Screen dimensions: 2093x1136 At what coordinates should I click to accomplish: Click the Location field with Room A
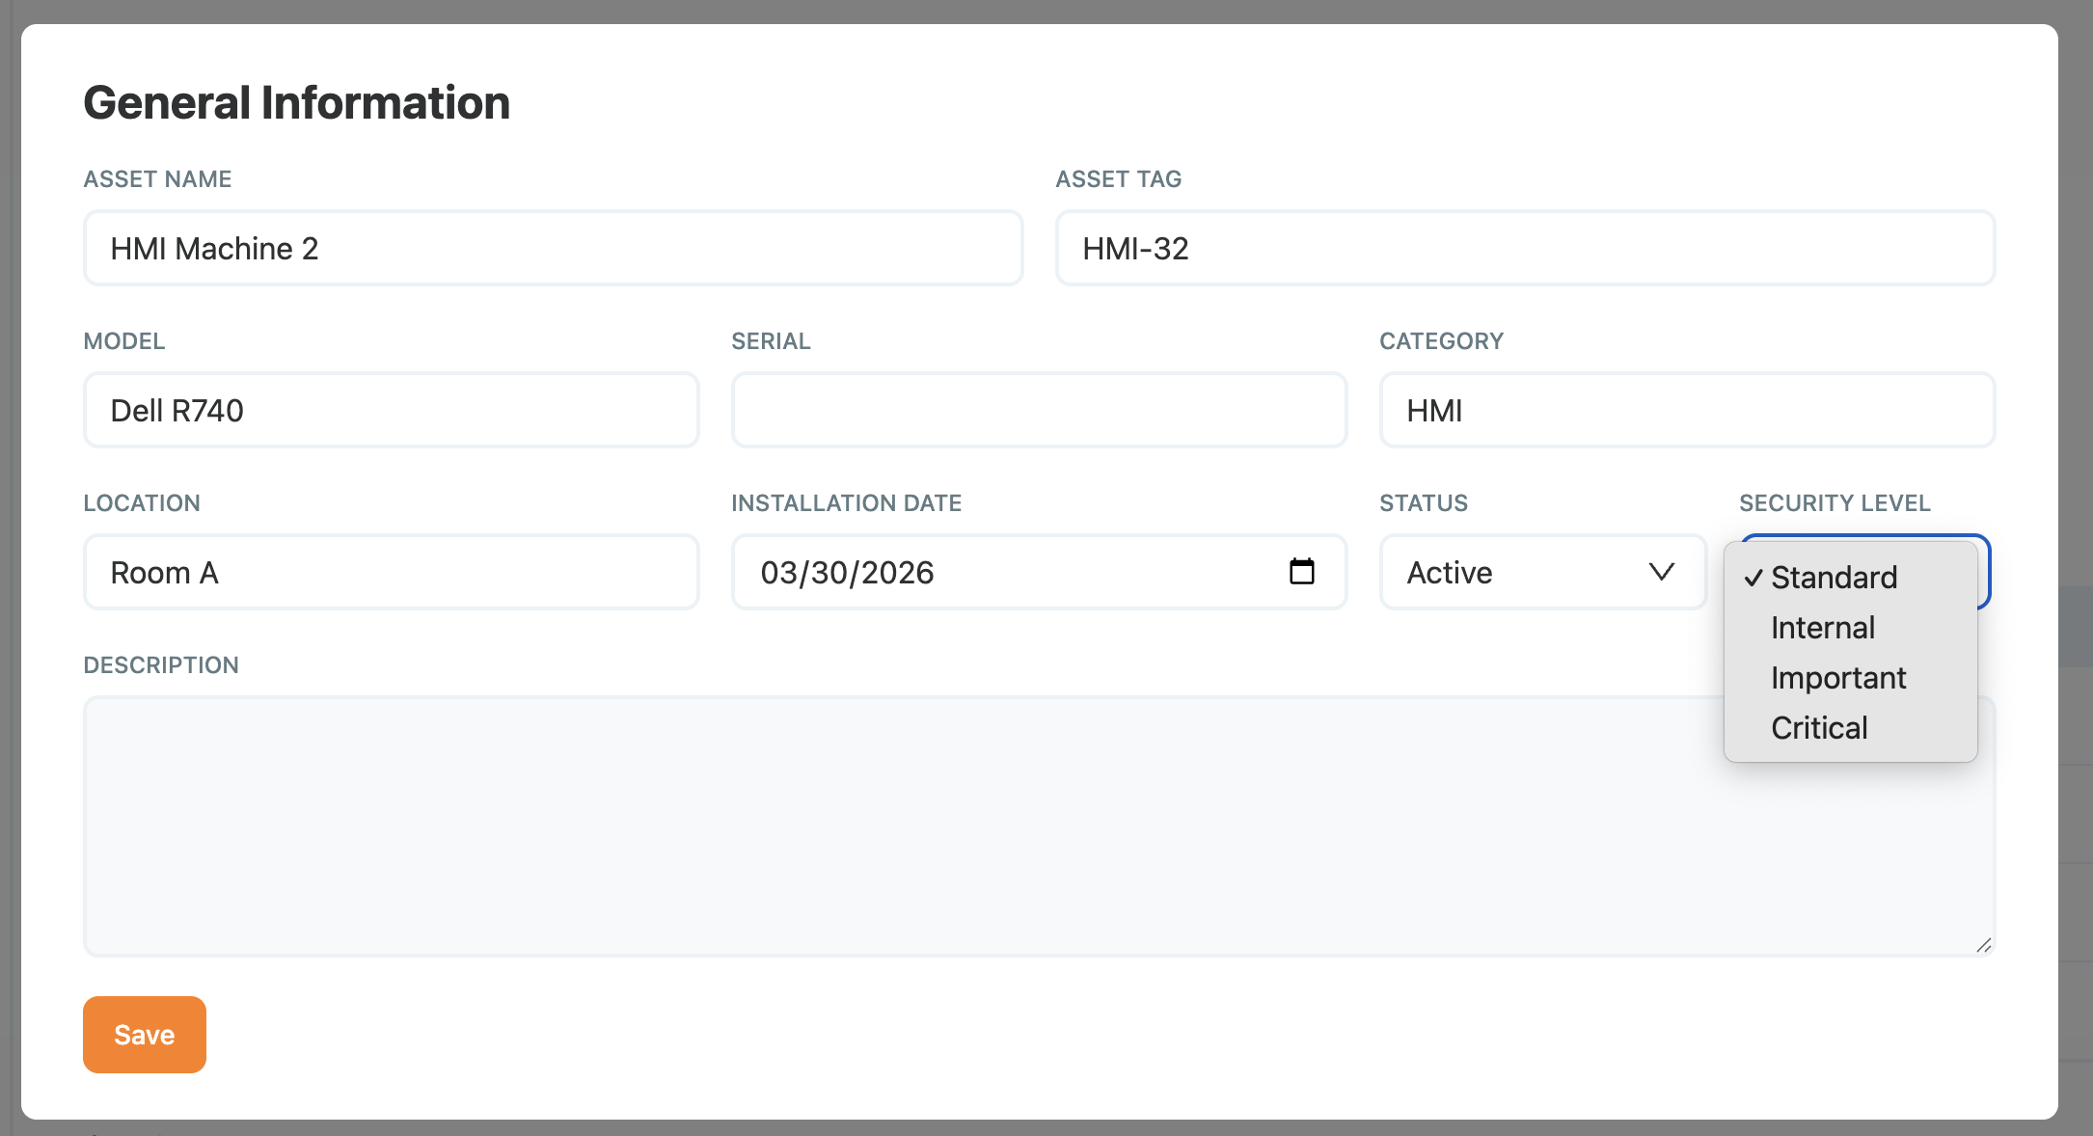(391, 573)
